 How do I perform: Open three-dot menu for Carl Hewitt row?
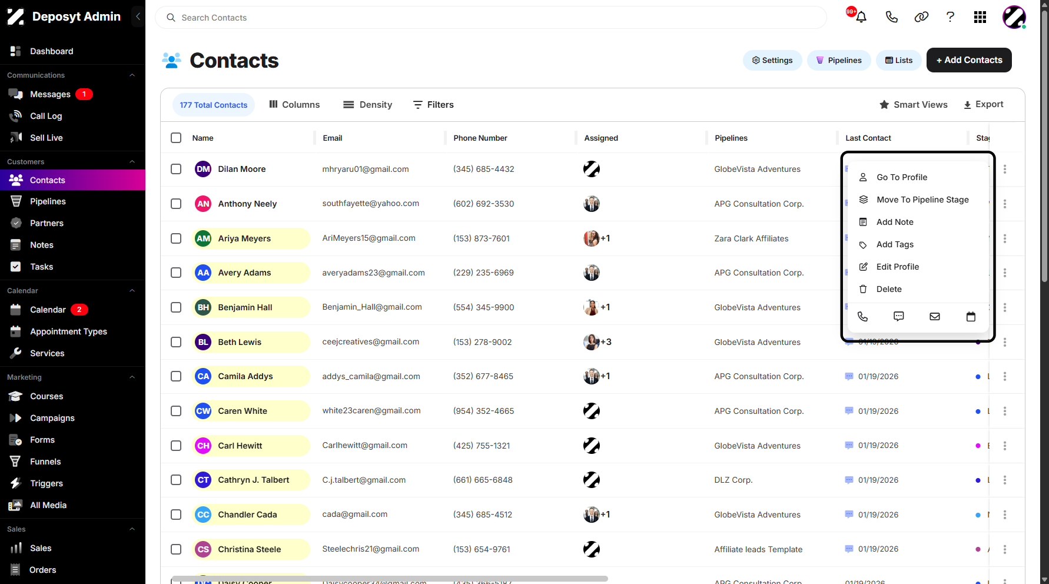tap(1005, 446)
